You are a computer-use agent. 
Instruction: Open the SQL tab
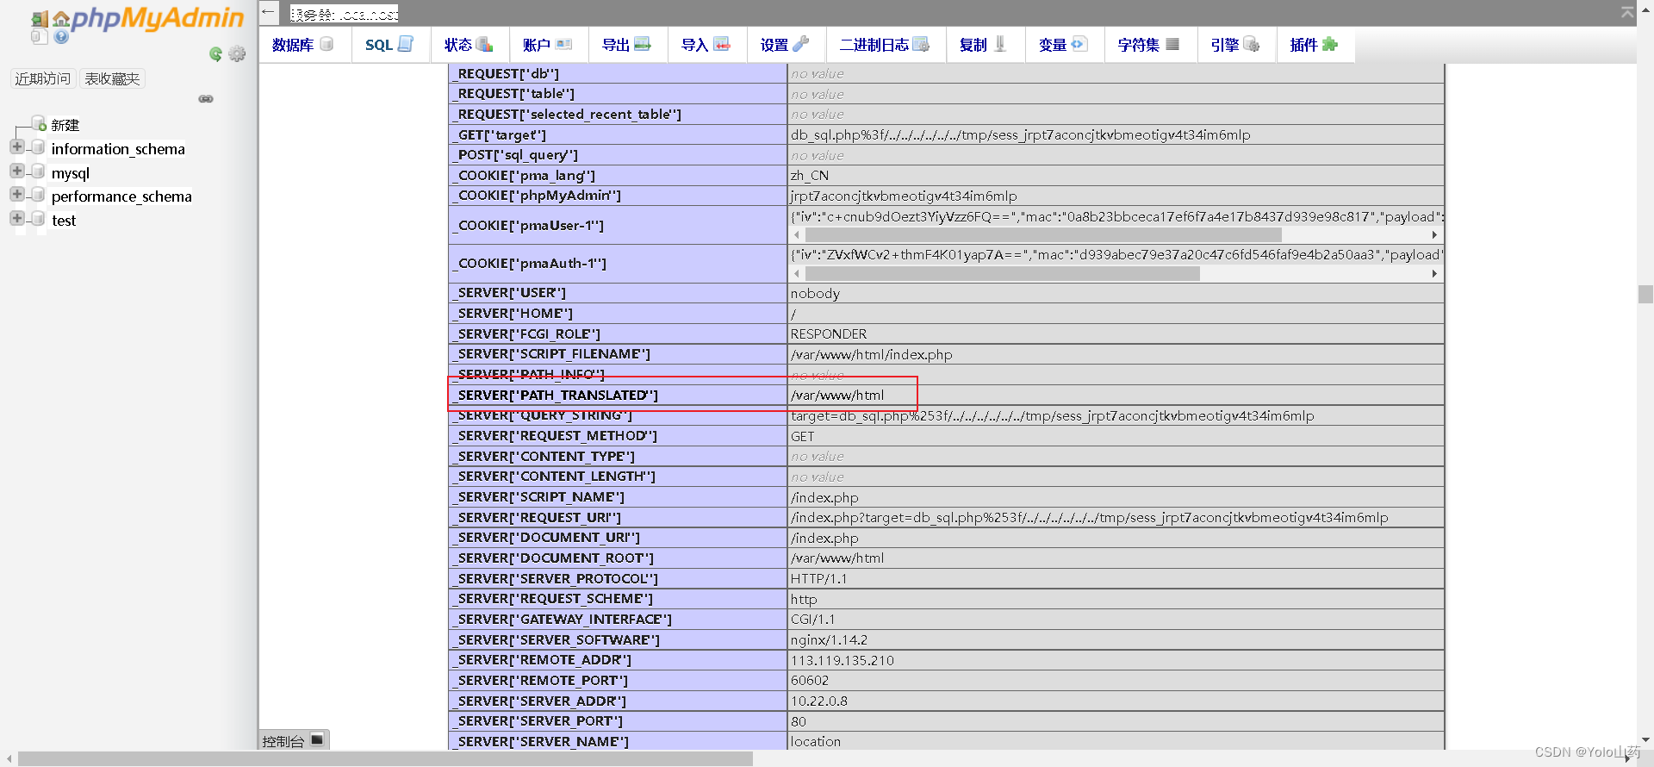(390, 45)
